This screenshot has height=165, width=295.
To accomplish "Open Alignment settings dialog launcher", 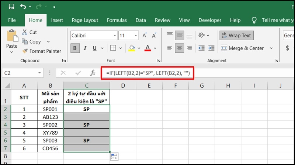I will (276, 60).
